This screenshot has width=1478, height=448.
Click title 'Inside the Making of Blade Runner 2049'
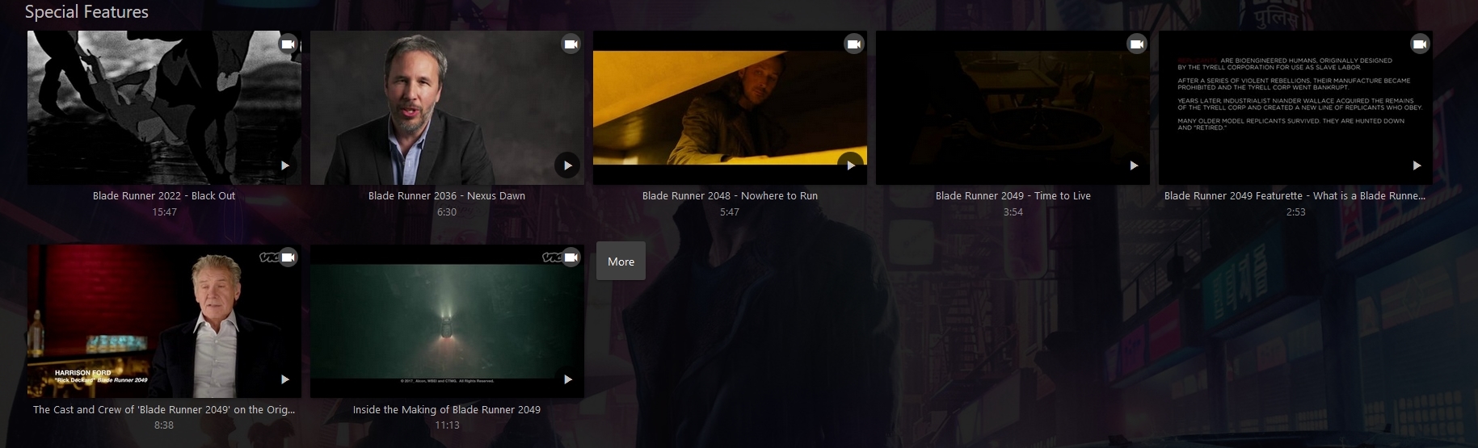pyautogui.click(x=447, y=410)
